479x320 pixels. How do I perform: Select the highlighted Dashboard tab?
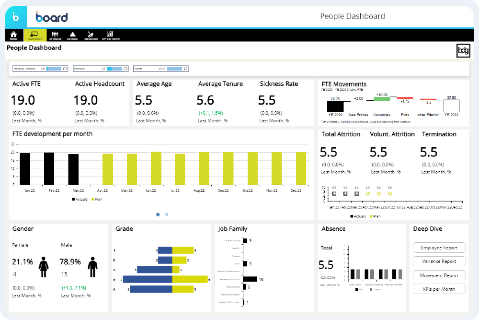coord(35,35)
